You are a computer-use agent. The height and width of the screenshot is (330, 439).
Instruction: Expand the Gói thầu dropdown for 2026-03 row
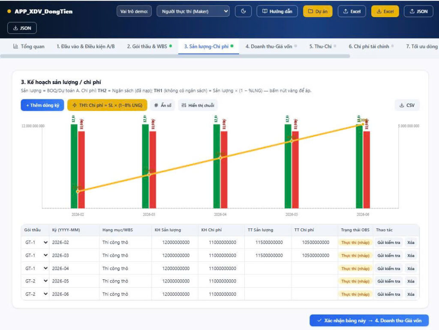click(36, 255)
